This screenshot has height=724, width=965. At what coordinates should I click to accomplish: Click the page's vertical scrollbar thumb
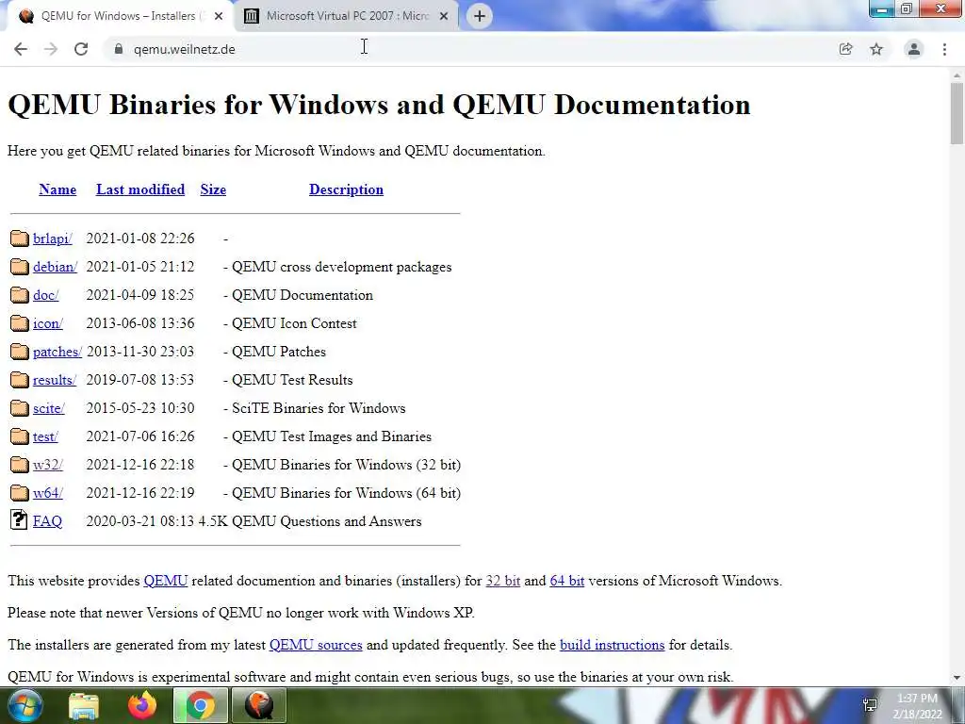(957, 113)
